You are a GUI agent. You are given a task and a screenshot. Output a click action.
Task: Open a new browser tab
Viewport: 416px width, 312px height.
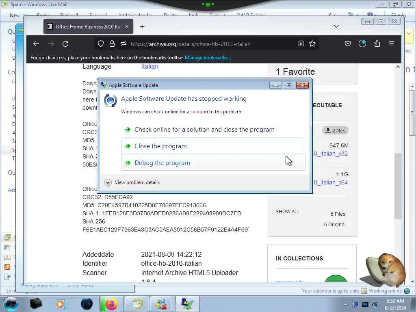(142, 26)
